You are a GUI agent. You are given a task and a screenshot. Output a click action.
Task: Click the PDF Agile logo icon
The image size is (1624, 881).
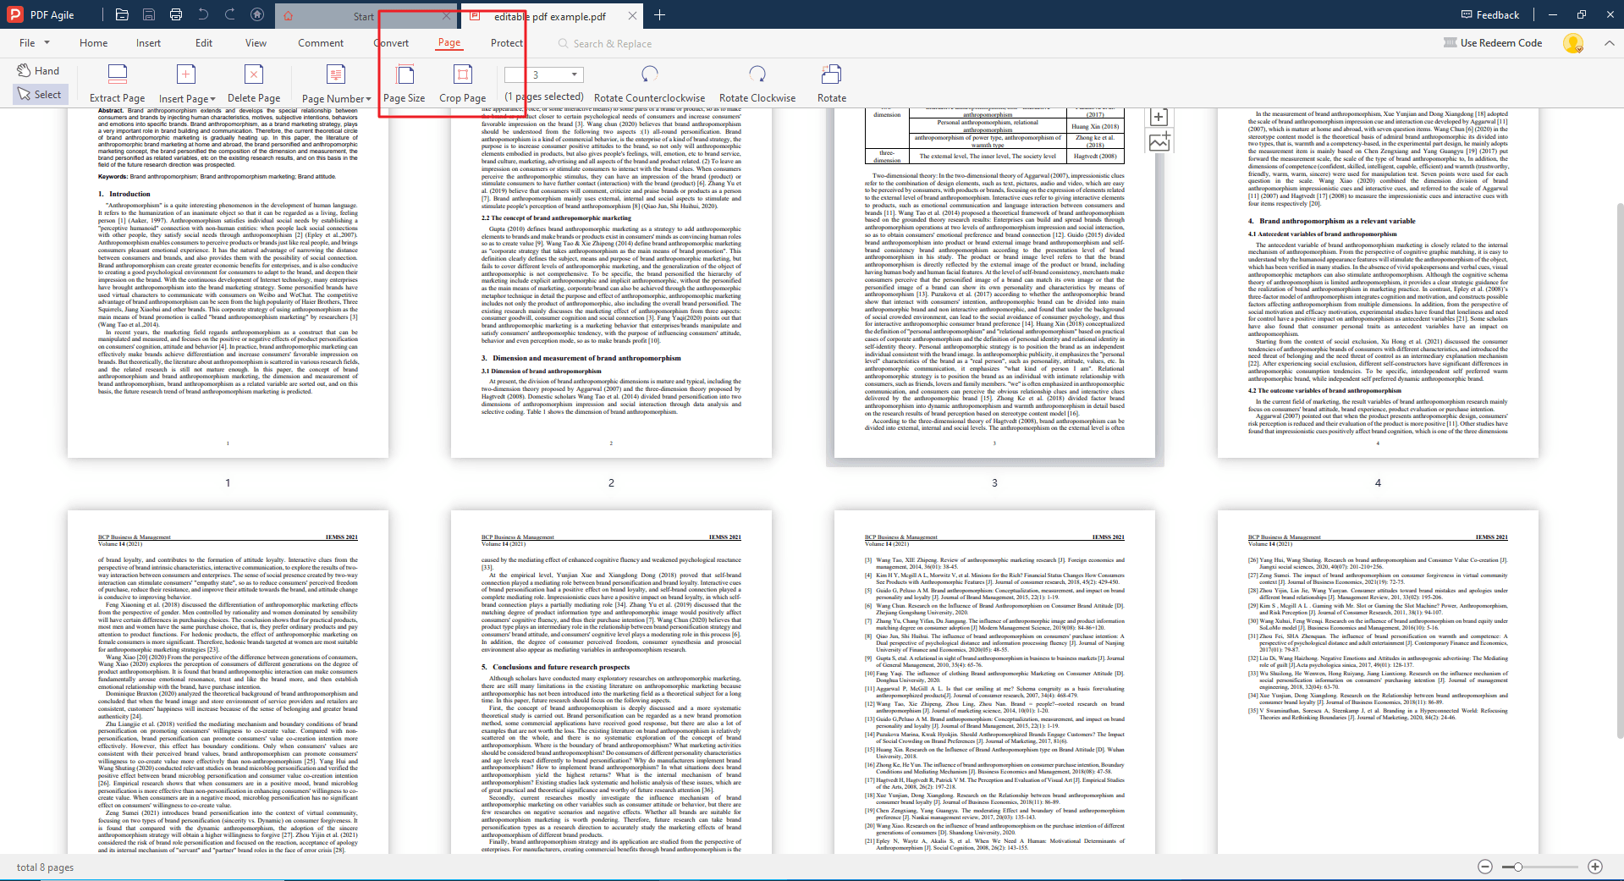[14, 14]
